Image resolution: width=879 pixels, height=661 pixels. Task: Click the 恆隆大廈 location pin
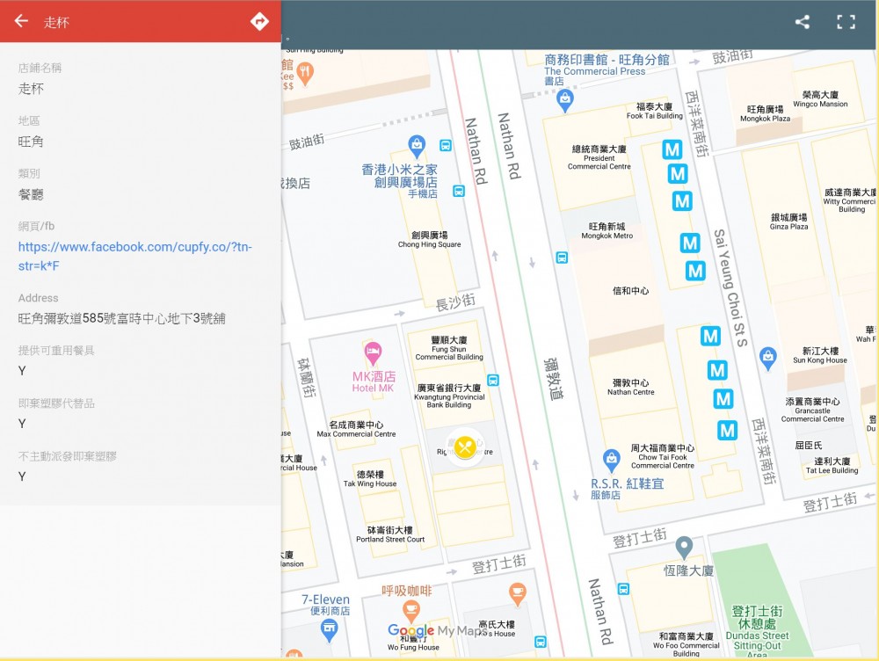[x=684, y=548]
